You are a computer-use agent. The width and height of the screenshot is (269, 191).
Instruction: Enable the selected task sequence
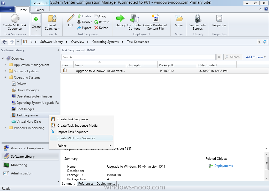point(84,16)
